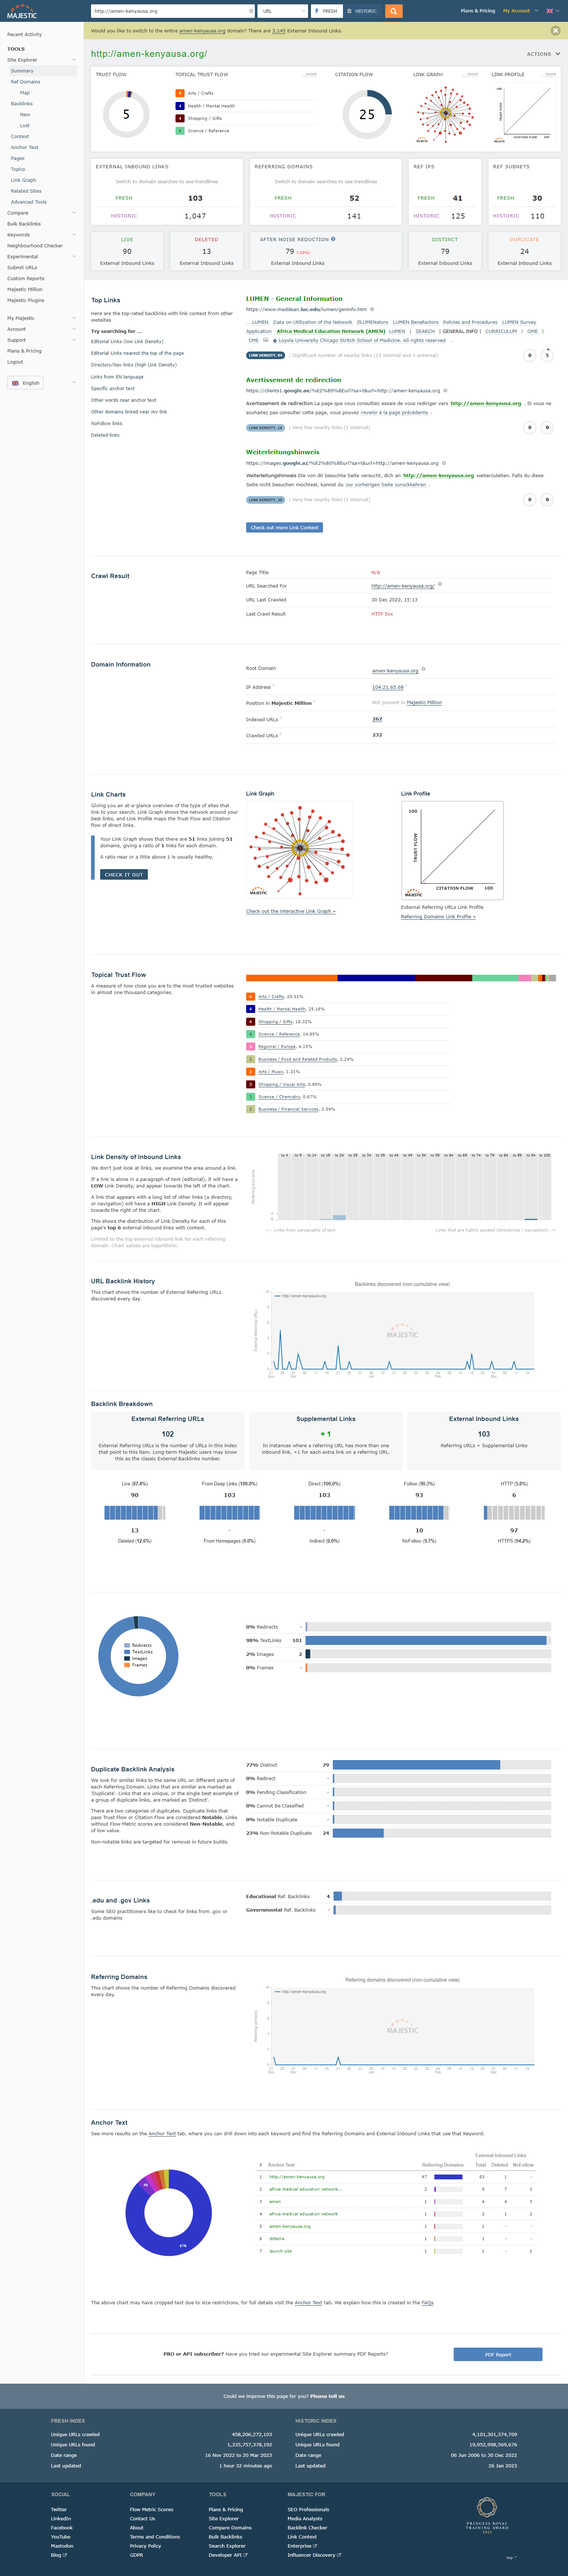Screen dimensions: 568x2576
Task: Click Flow Metric Scores footer link
Action: (x=151, y=2509)
